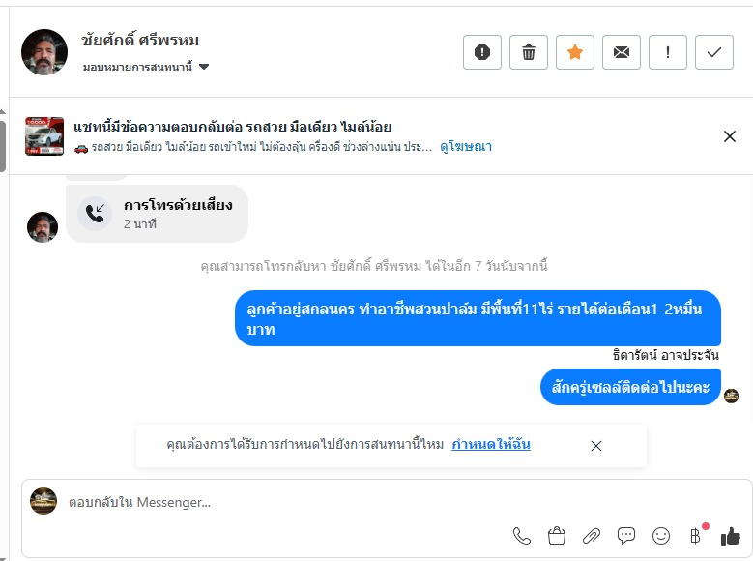Image resolution: width=753 pixels, height=561 pixels.
Task: Mark conversation done with checkmark
Action: tap(714, 52)
